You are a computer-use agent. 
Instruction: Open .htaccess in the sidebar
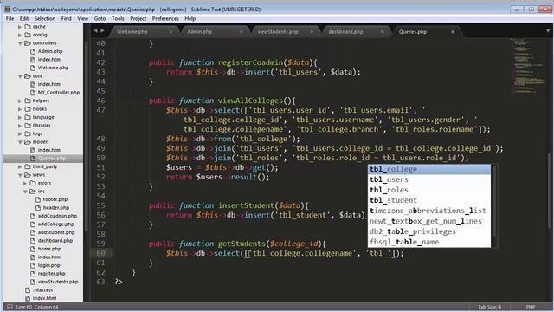point(42,290)
